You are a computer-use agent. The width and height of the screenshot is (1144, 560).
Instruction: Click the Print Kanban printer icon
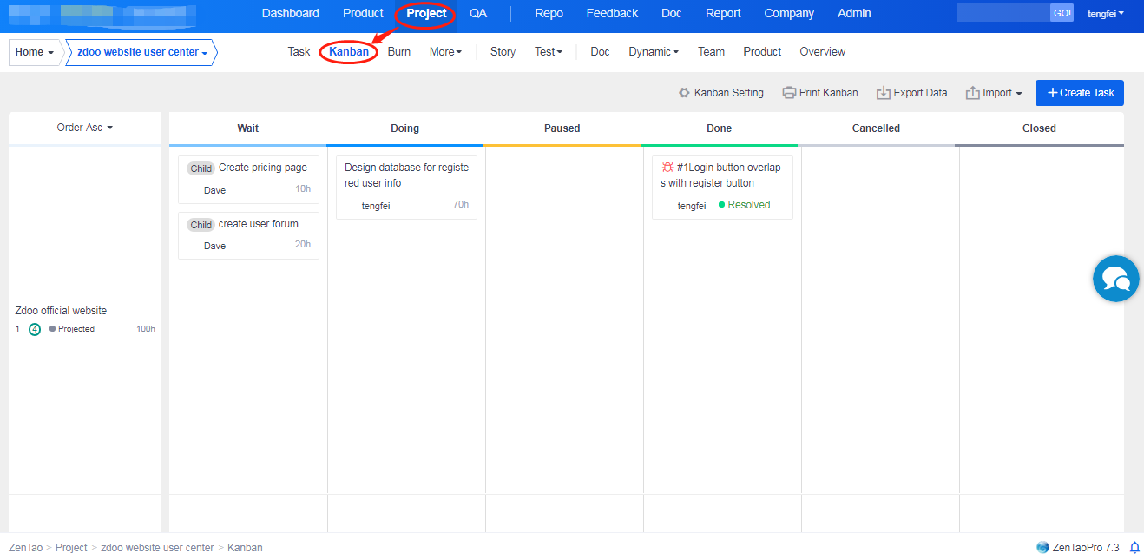point(789,93)
